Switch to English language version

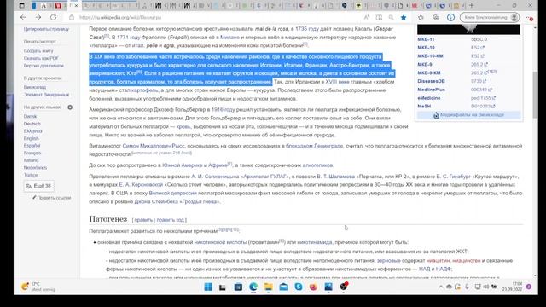point(31,138)
